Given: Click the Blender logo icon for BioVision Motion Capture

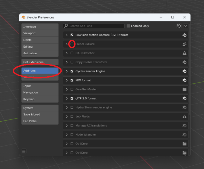Looking at the screenshot, I should coord(184,35).
